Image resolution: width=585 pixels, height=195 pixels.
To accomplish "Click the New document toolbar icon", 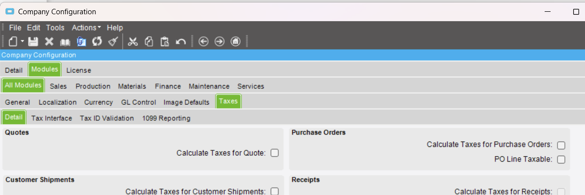I will pyautogui.click(x=13, y=41).
